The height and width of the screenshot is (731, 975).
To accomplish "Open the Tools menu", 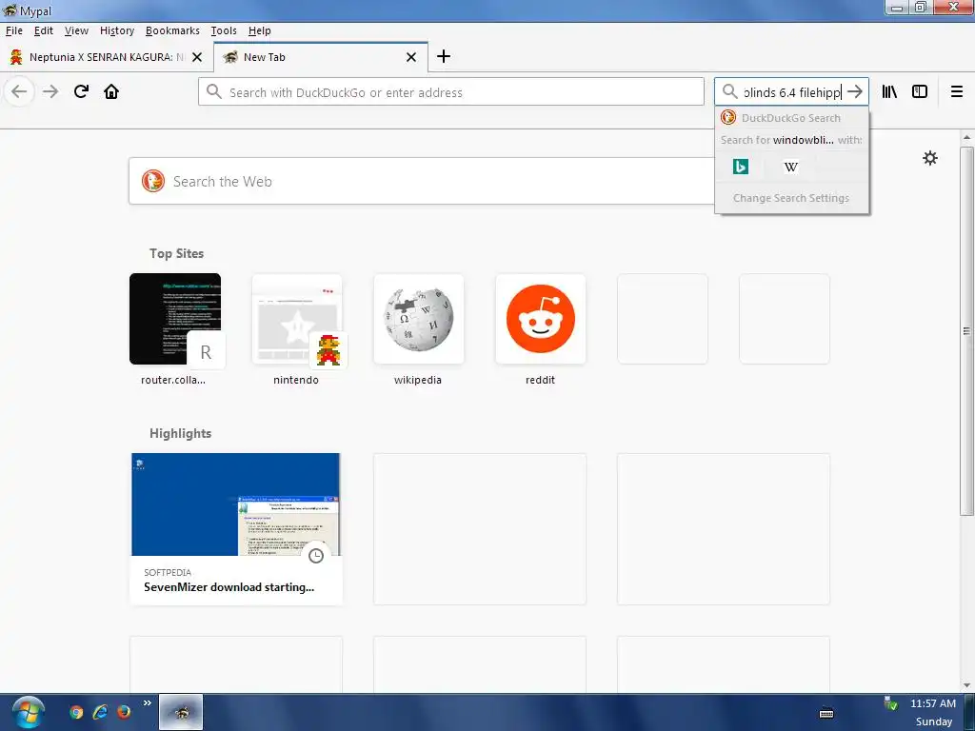I will pos(224,30).
